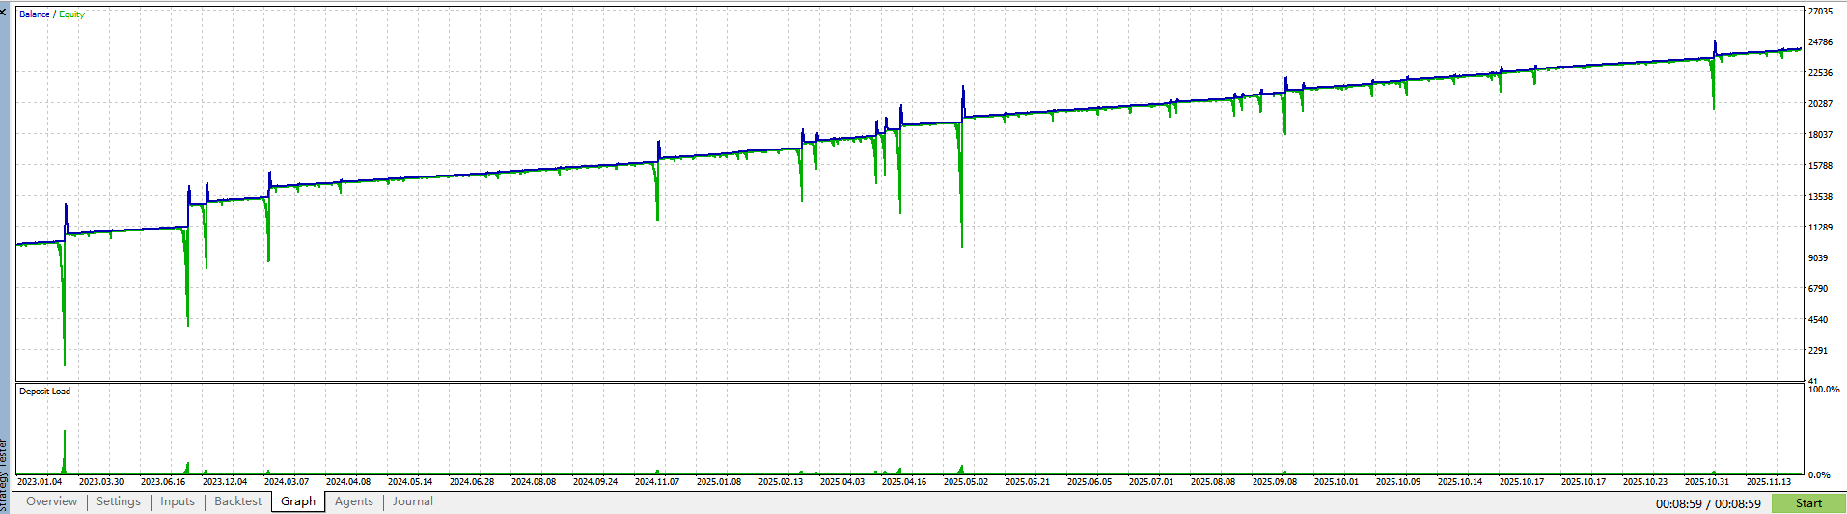
Task: Click the 15788 axis value
Action: point(1820,166)
